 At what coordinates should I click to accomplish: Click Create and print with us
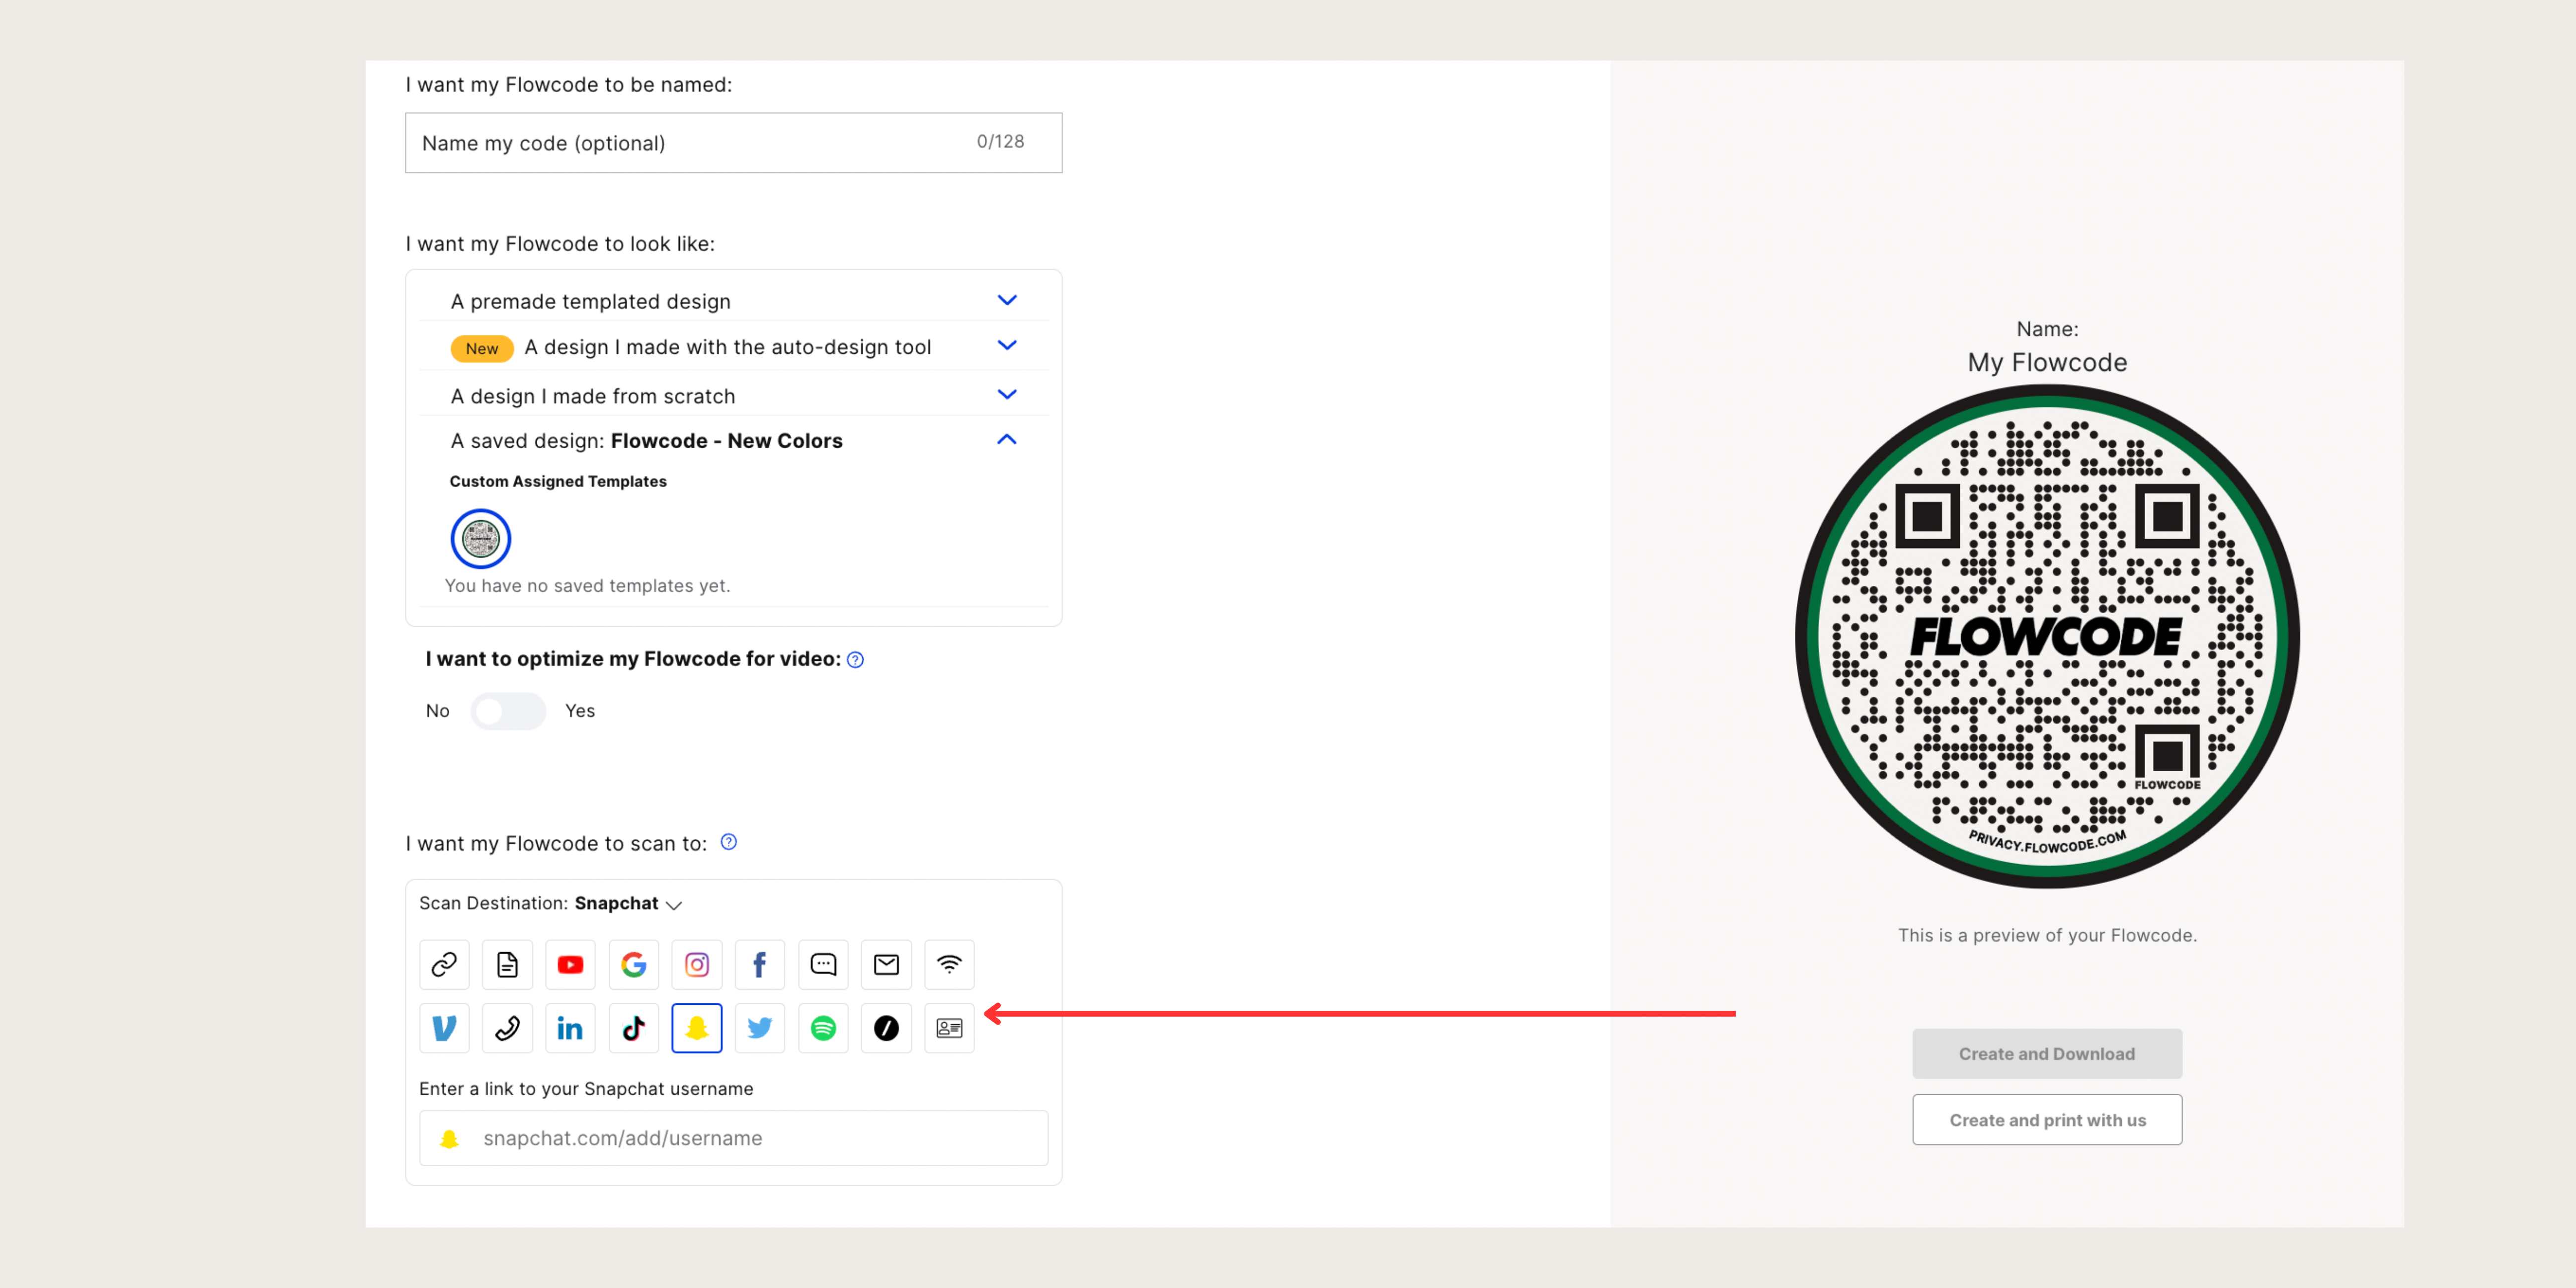point(2046,1120)
